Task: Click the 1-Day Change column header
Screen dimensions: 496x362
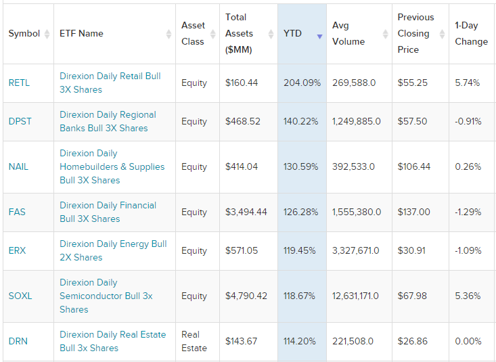Action: (472, 34)
